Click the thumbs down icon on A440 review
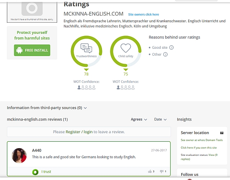This screenshot has width=230, height=180. pyautogui.click(x=162, y=171)
